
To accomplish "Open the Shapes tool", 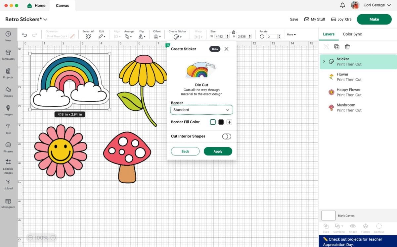I will [x=8, y=92].
